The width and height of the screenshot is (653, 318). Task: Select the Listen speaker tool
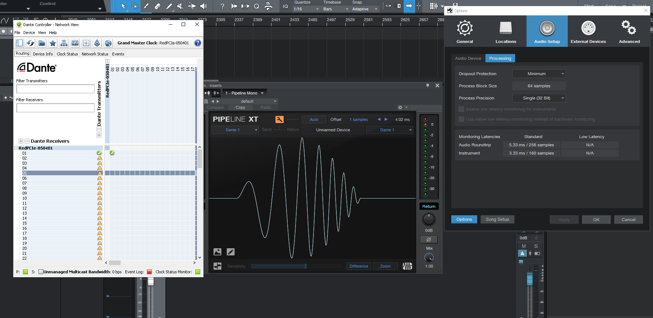pos(203,6)
